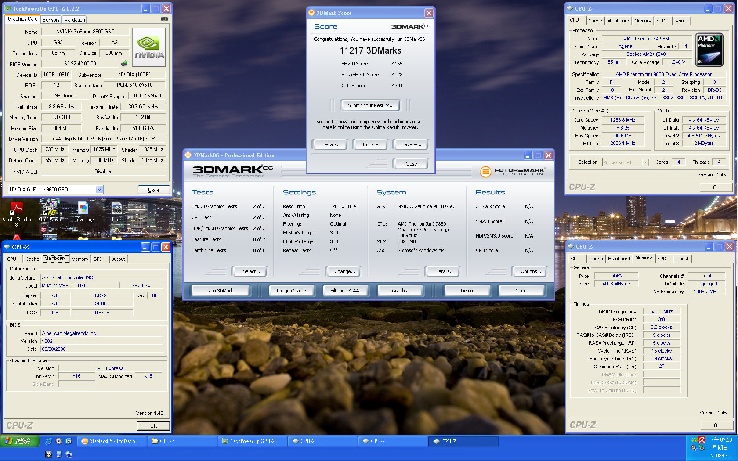
Task: Click the third Quick Launch icon next to Media Player
Action: 69,441
